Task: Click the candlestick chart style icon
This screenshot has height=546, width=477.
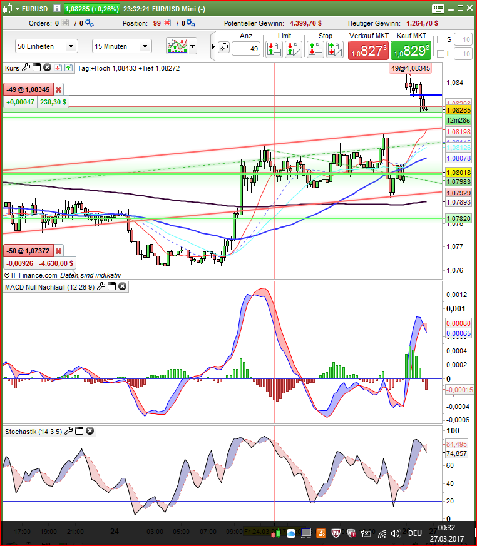Action: (x=8, y=8)
